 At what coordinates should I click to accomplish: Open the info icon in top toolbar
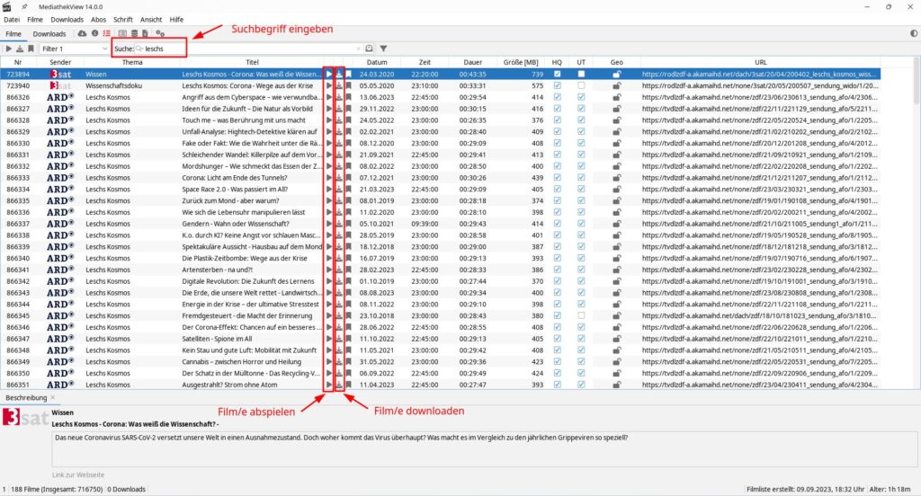pyautogui.click(x=95, y=34)
